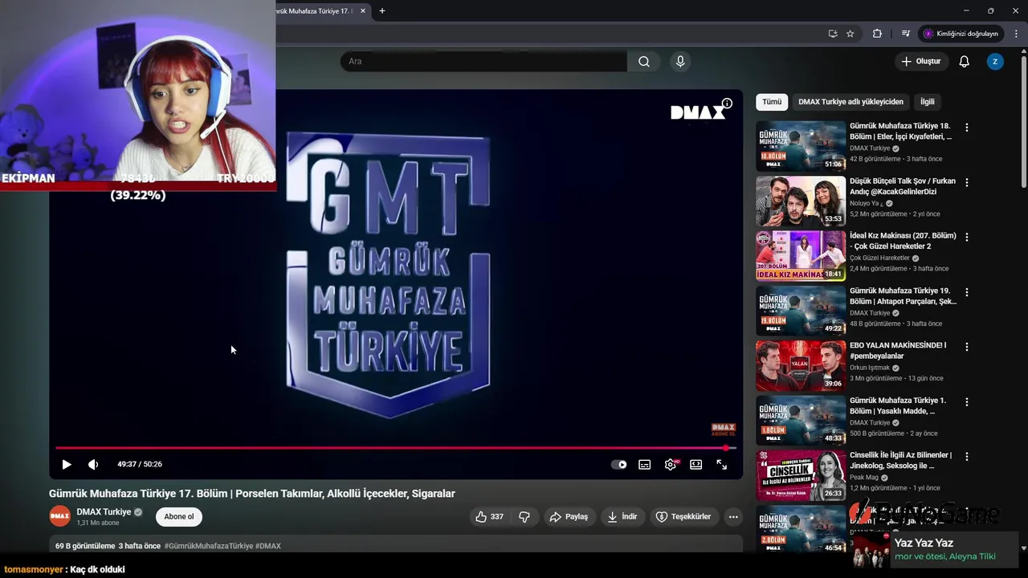Click the video info 'i' icon near DMAX
This screenshot has width=1028, height=578.
coord(727,103)
